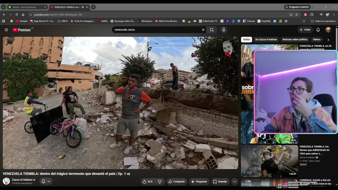Like the video with 52 k likes
This screenshot has height=190, width=338.
[148, 182]
